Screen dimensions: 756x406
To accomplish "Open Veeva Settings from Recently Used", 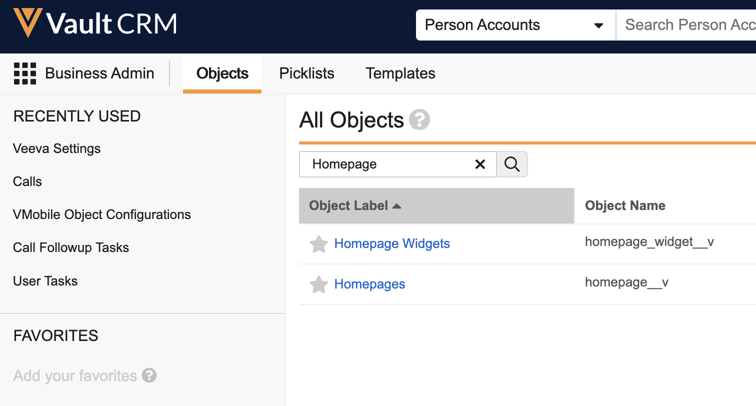I will click(56, 148).
